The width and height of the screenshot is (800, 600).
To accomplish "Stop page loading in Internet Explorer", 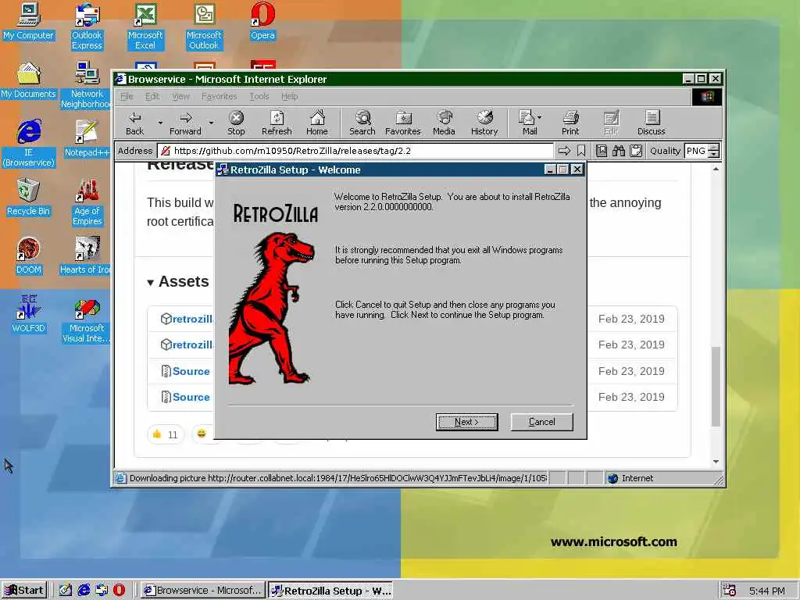I will (x=236, y=123).
